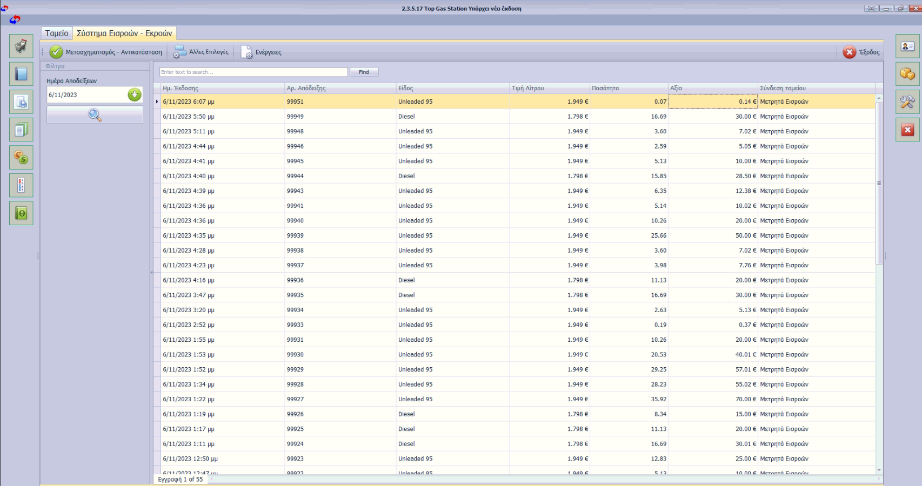
Task: Focus the 'Enter text to search' field
Action: point(253,72)
